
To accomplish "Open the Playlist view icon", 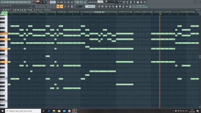I will [x=99, y=6].
